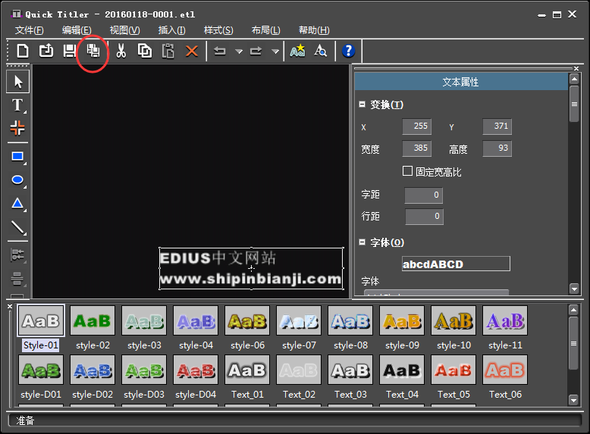
Task: Open the Undo history dropdown arrow
Action: 239,52
